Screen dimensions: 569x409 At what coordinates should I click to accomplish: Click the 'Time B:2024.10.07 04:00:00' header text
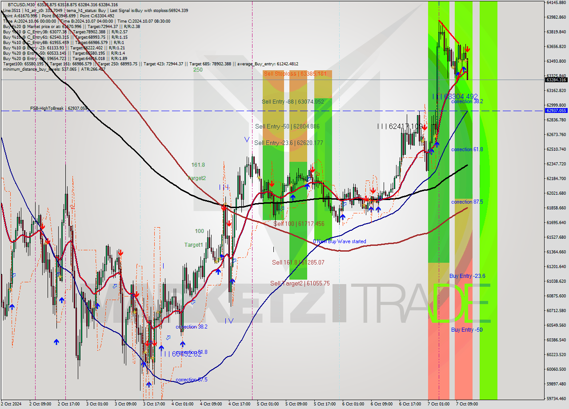click(87, 21)
